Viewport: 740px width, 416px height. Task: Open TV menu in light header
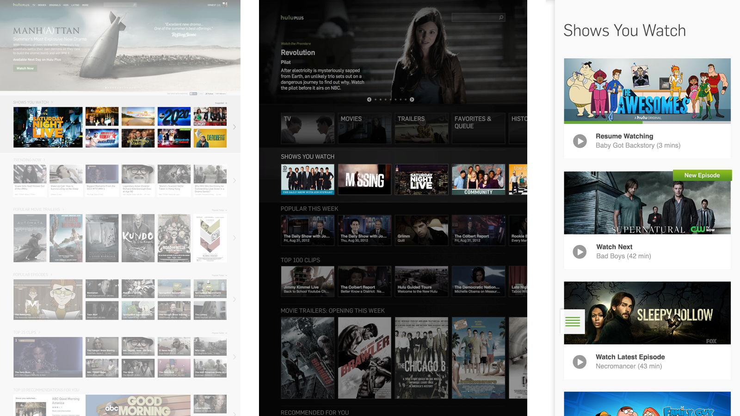tap(33, 5)
